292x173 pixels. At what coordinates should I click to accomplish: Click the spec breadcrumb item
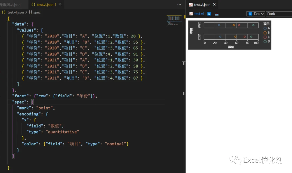[x=37, y=12]
